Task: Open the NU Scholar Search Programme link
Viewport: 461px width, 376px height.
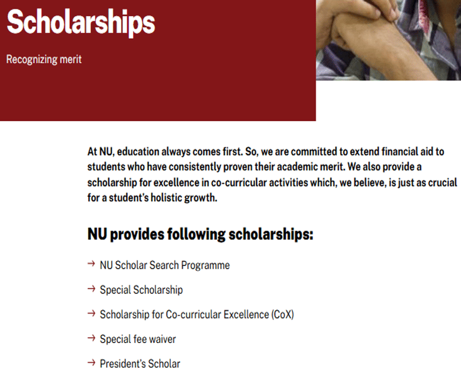Action: pos(165,265)
